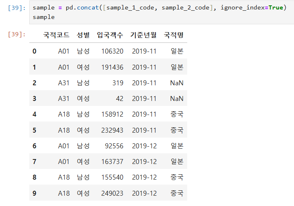Click 남성 in row 2
Screen dimensions: 294x206
83,83
